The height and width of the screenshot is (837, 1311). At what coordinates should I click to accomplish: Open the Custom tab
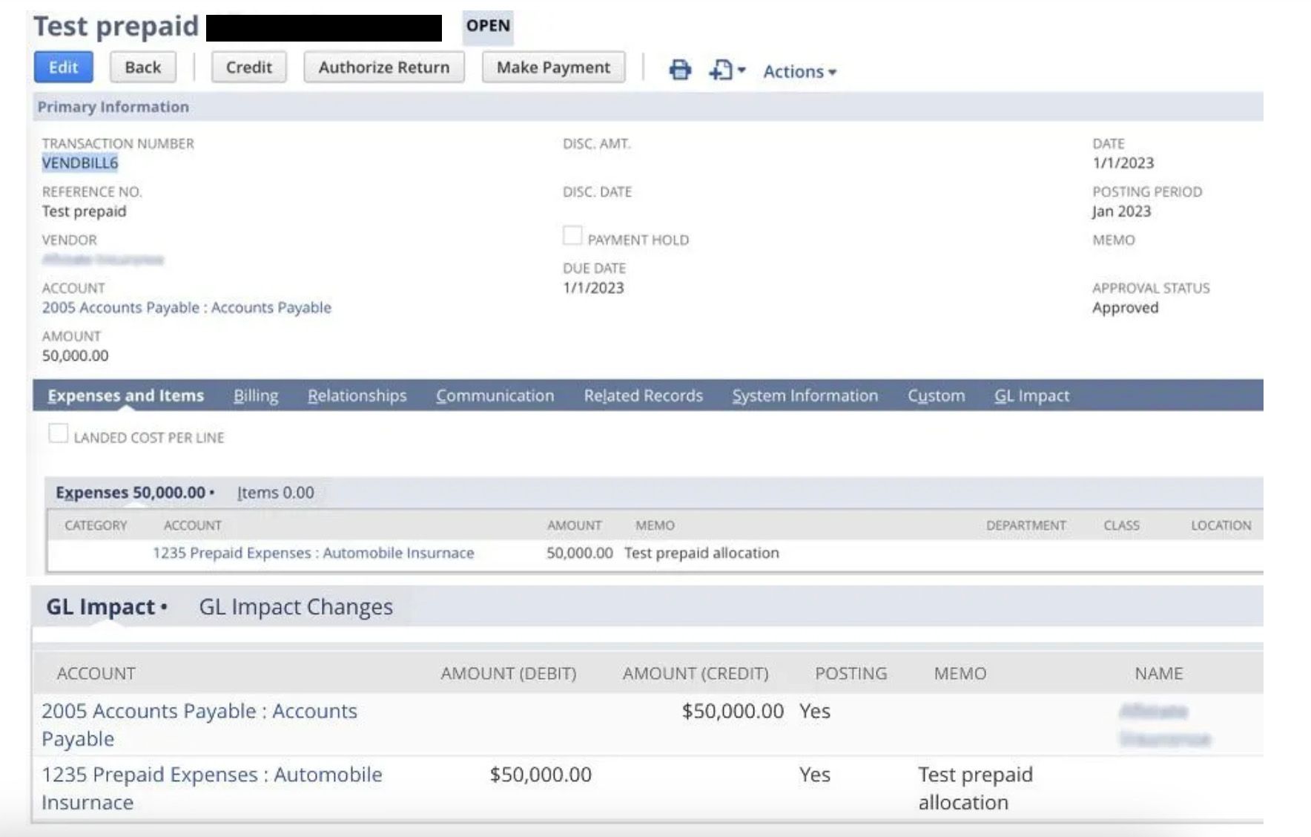(x=935, y=395)
